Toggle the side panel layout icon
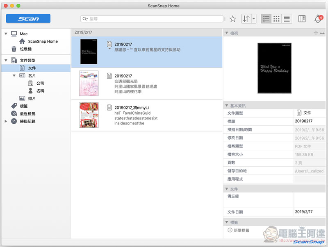The image size is (328, 247). click(302, 19)
